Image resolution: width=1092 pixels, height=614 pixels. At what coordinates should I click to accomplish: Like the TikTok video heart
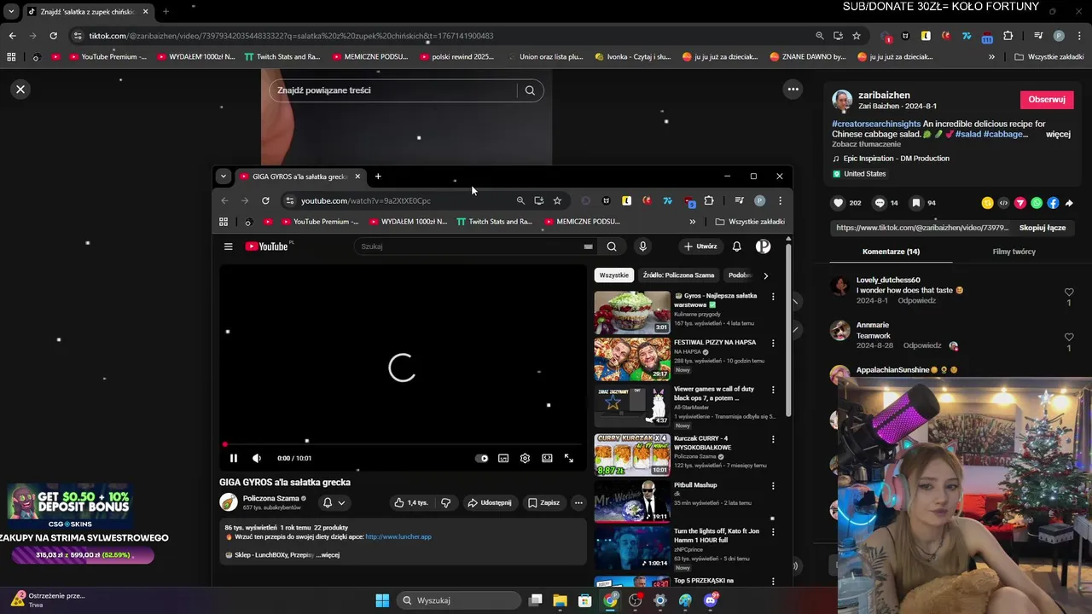pyautogui.click(x=839, y=203)
